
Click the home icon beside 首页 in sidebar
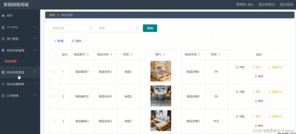pos(3,15)
